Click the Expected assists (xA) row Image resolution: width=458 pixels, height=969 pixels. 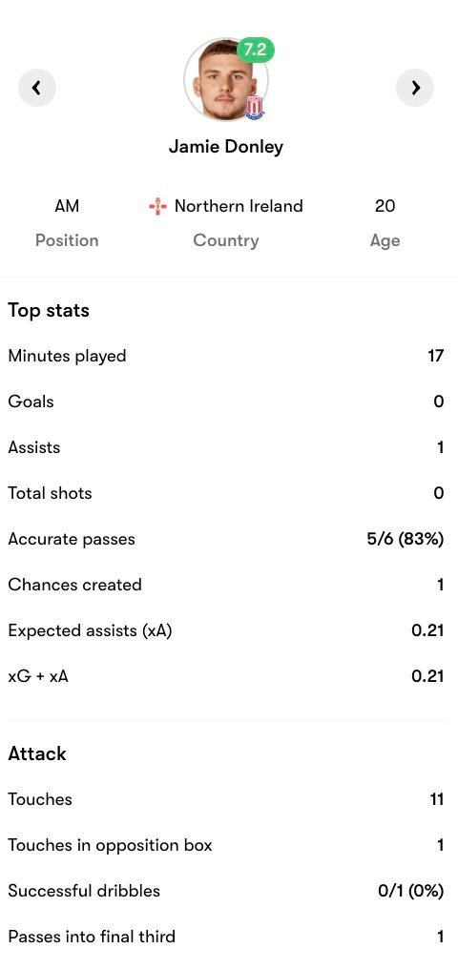(225, 630)
